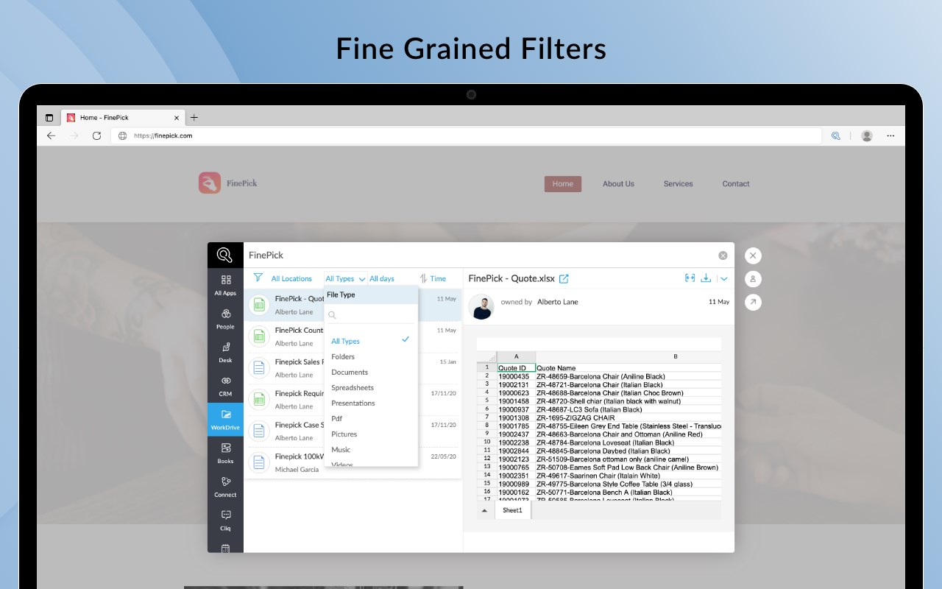Click the Quote ID cell
The image size is (942, 589).
coord(516,367)
